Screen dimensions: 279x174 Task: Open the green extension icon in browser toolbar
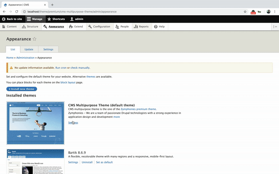pyautogui.click(x=259, y=12)
